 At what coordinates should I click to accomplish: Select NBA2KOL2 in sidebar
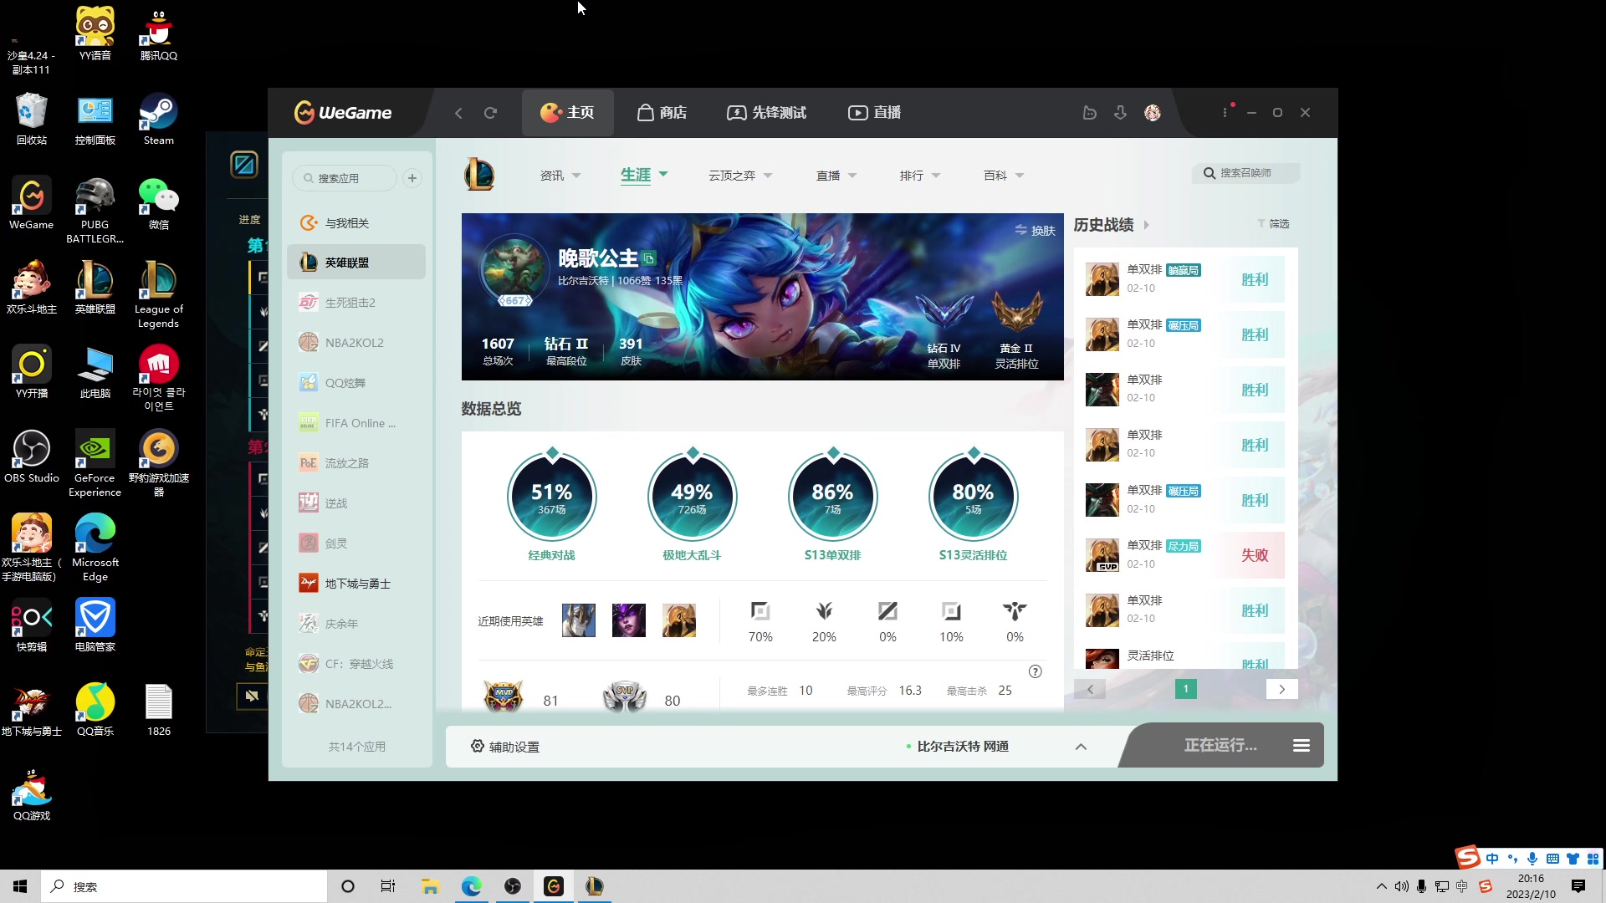[356, 343]
